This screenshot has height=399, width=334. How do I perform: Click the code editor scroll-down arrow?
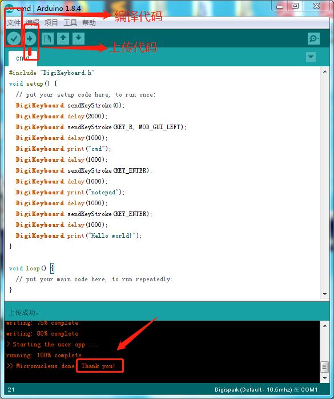(325, 294)
